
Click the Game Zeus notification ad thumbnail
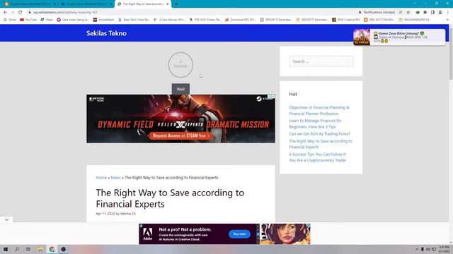point(362,37)
